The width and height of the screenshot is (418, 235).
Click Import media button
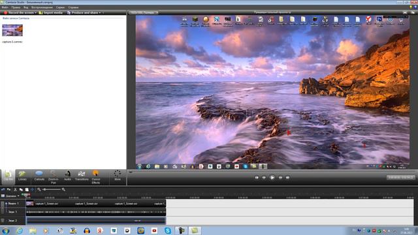click(51, 12)
